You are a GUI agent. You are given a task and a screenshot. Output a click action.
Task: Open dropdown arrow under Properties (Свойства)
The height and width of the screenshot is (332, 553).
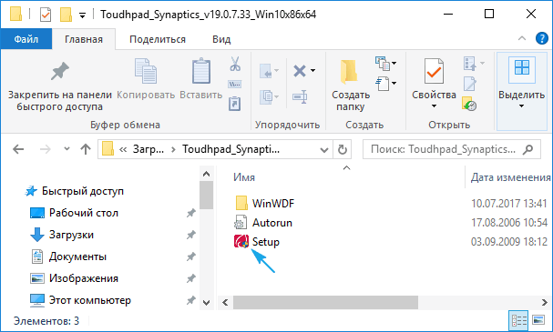coord(434,106)
